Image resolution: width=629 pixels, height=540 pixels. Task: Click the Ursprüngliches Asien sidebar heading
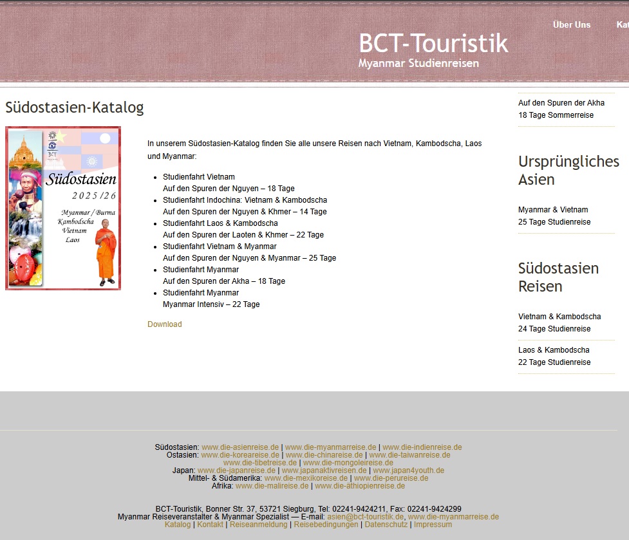(x=568, y=171)
